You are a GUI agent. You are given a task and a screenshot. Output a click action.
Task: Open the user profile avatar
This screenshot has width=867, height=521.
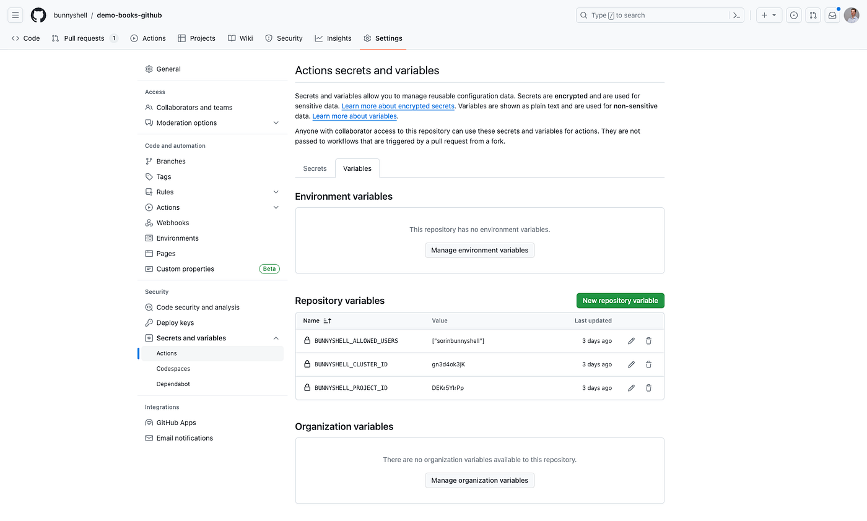[x=852, y=15]
